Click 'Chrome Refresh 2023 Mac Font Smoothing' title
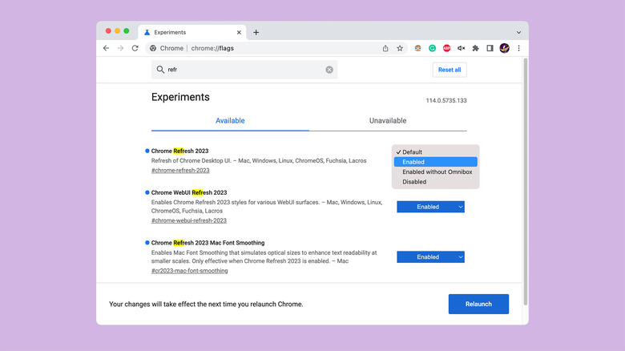This screenshot has height=351, width=625. click(x=208, y=243)
